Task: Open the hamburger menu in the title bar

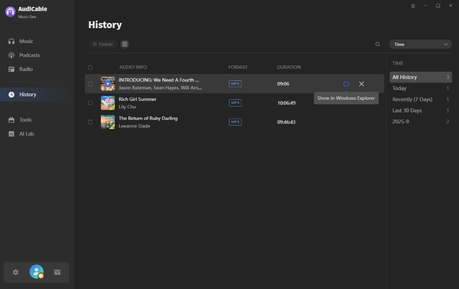Action: point(413,6)
